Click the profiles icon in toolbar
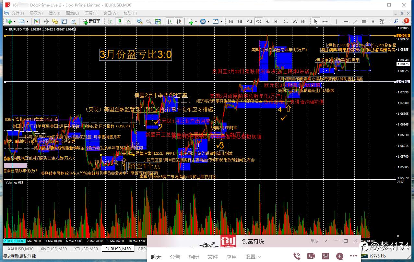The height and width of the screenshot is (262, 414). click(22, 21)
